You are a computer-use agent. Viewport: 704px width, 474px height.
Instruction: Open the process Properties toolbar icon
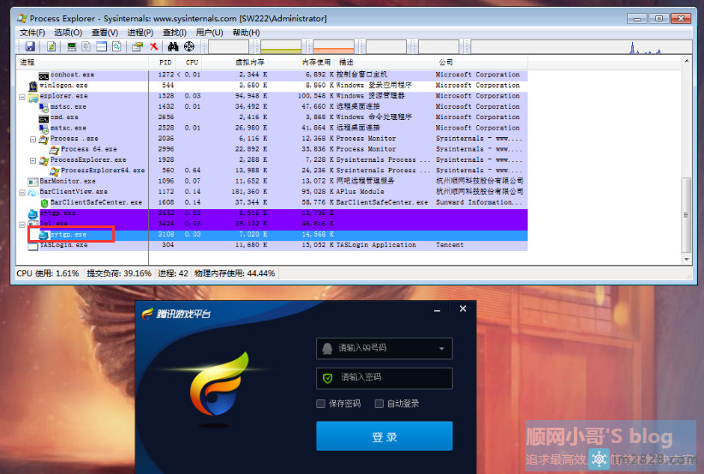coord(137,46)
